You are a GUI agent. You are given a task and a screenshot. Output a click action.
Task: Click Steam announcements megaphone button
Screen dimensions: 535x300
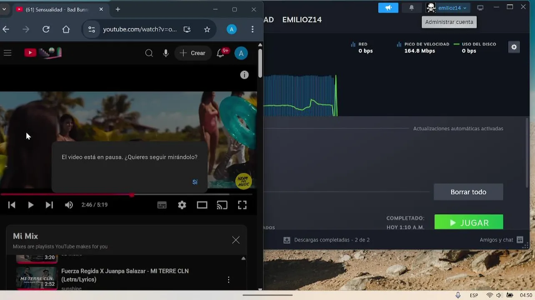(388, 7)
